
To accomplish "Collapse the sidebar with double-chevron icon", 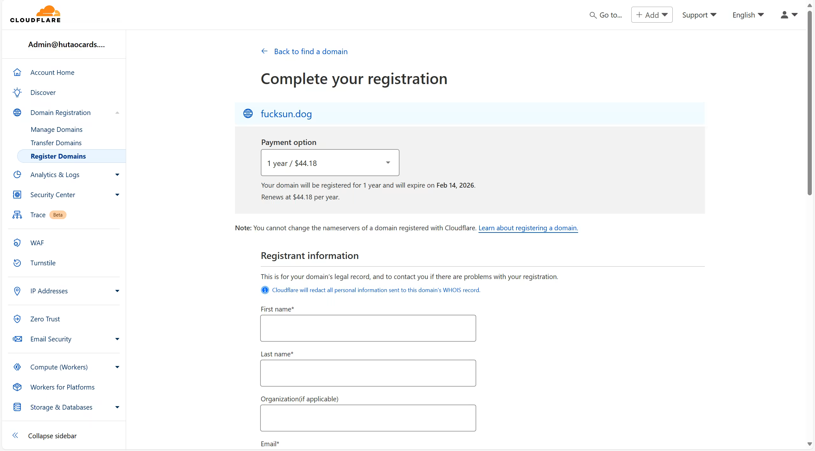I will click(x=15, y=436).
